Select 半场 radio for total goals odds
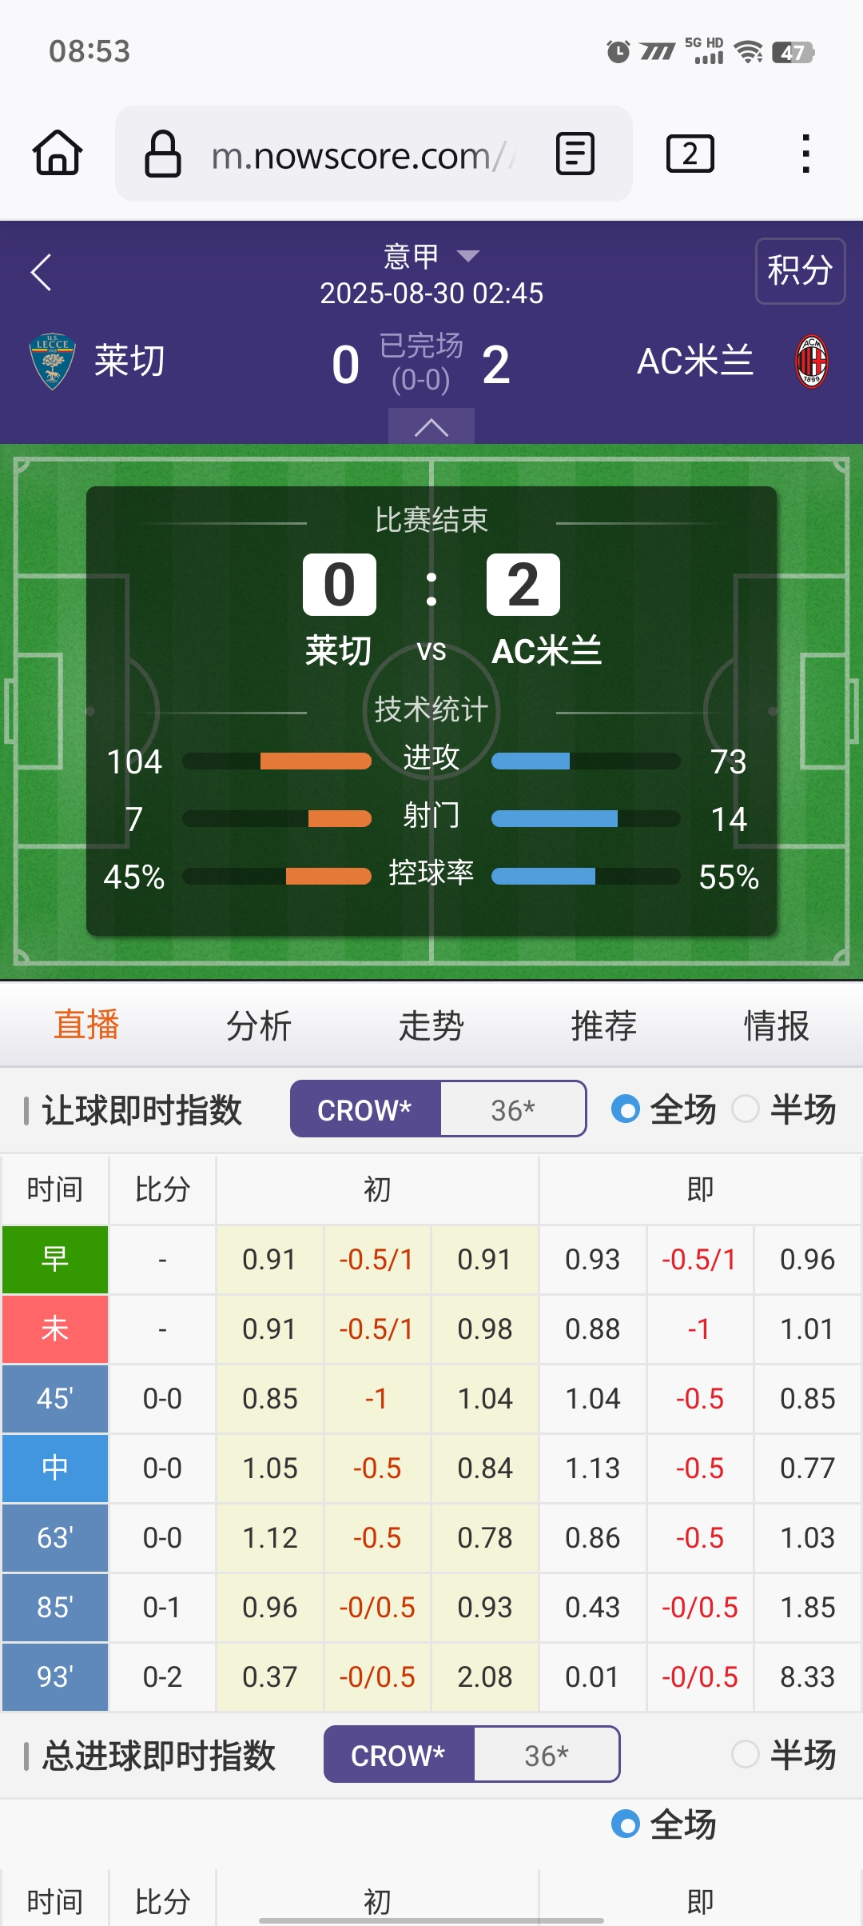 click(746, 1755)
